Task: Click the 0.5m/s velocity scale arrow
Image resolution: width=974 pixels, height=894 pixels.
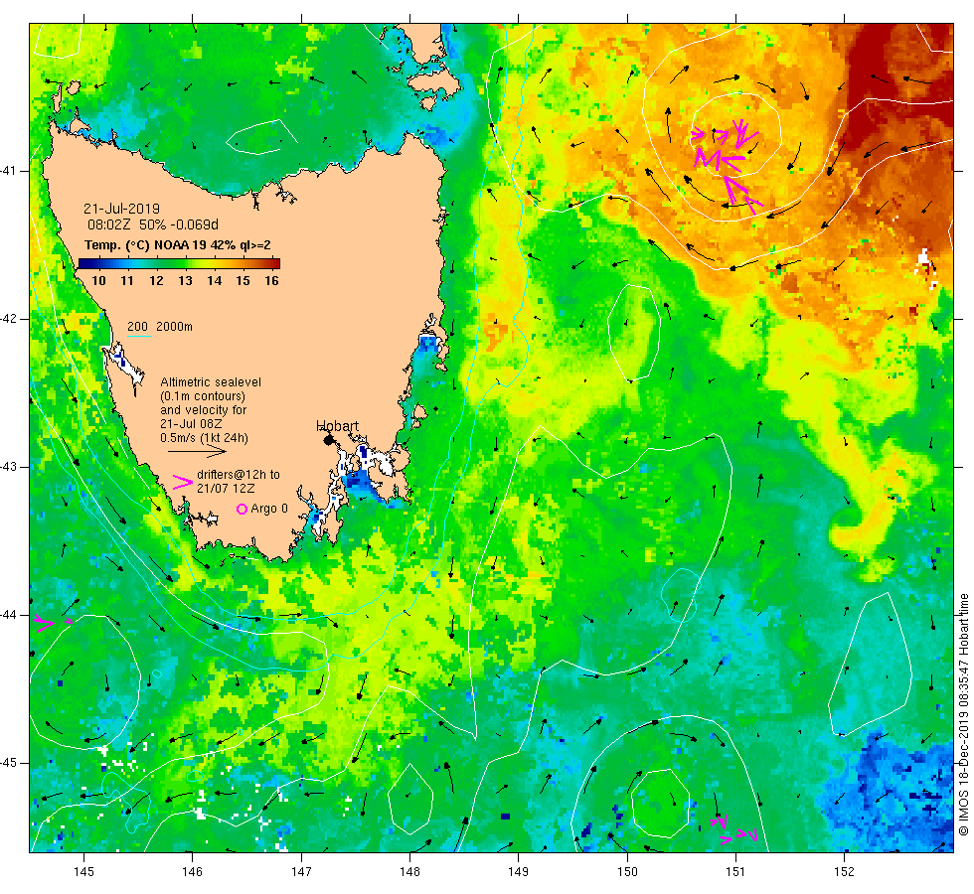Action: click(x=198, y=451)
